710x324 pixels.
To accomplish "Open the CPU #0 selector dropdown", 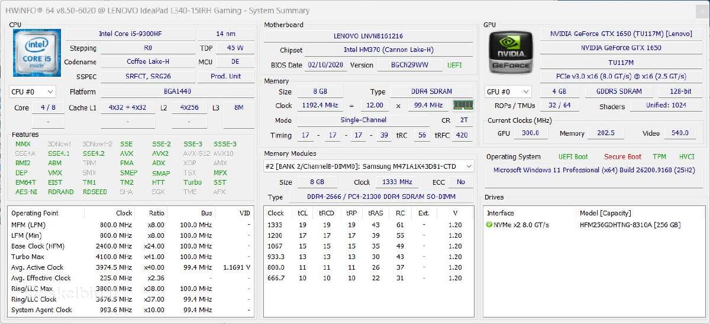I will (x=33, y=92).
